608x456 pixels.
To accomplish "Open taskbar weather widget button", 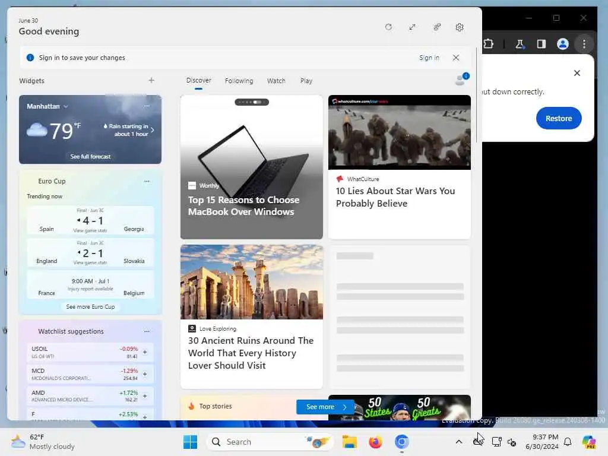I will coord(43,442).
